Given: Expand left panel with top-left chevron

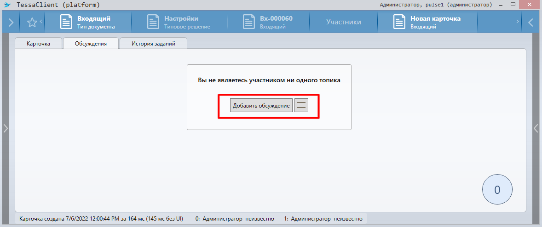Looking at the screenshot, I should 11,22.
